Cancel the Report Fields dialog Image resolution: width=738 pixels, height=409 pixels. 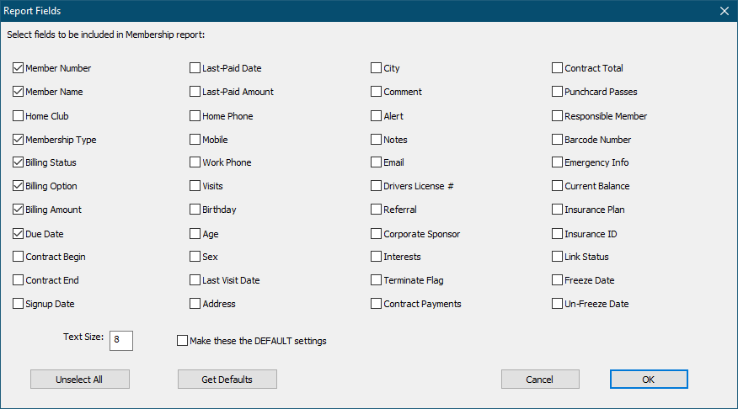click(x=539, y=380)
